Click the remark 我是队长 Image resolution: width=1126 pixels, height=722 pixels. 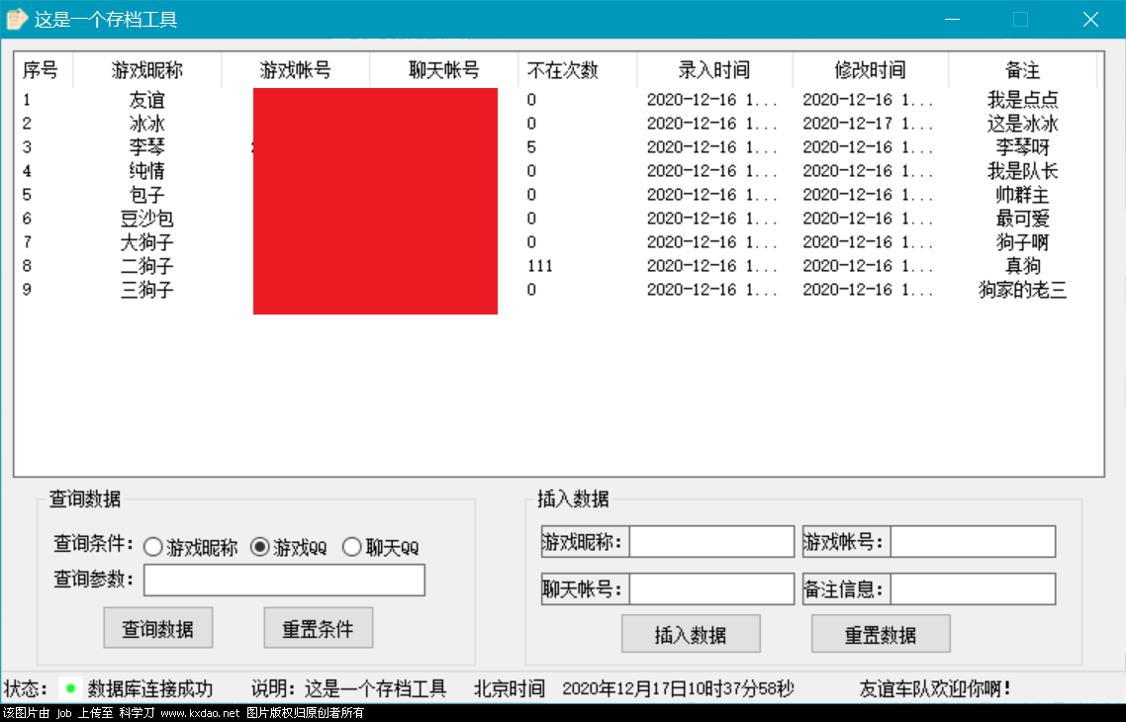click(x=1022, y=171)
